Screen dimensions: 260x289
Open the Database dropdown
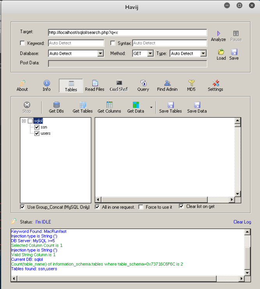coord(100,53)
